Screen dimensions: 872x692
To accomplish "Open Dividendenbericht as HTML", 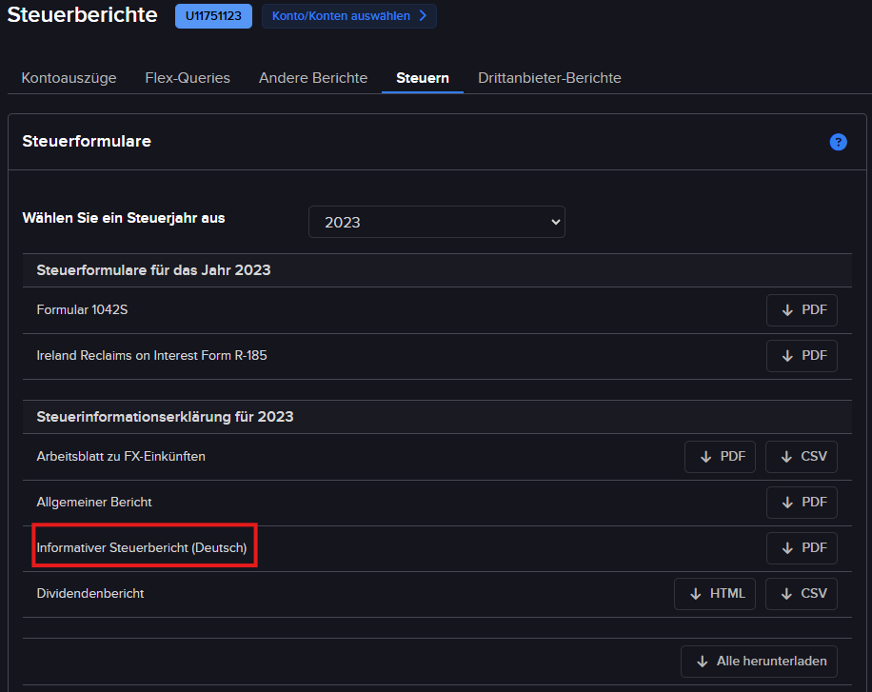I will 715,594.
